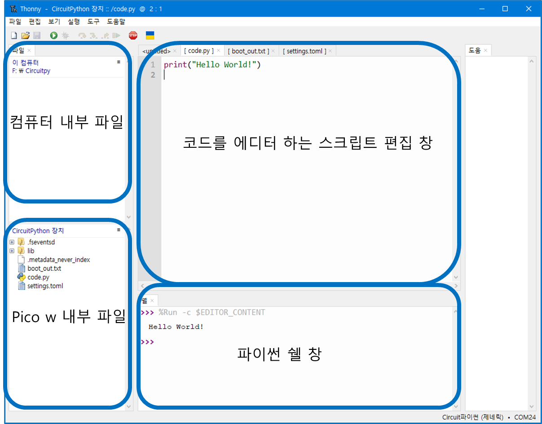
Task: Close the 파일 panel
Action: (29, 50)
